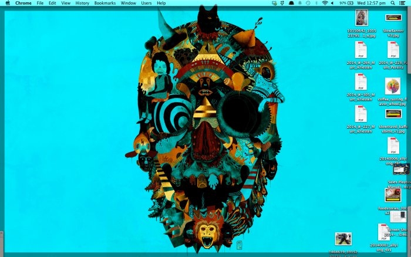The height and width of the screenshot is (257, 411).
Task: Select the Screen Shot 2014 file thumbnail
Action: (398, 217)
